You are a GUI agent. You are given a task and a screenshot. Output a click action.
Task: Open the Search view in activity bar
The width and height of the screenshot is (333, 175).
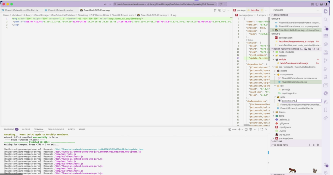326,20
